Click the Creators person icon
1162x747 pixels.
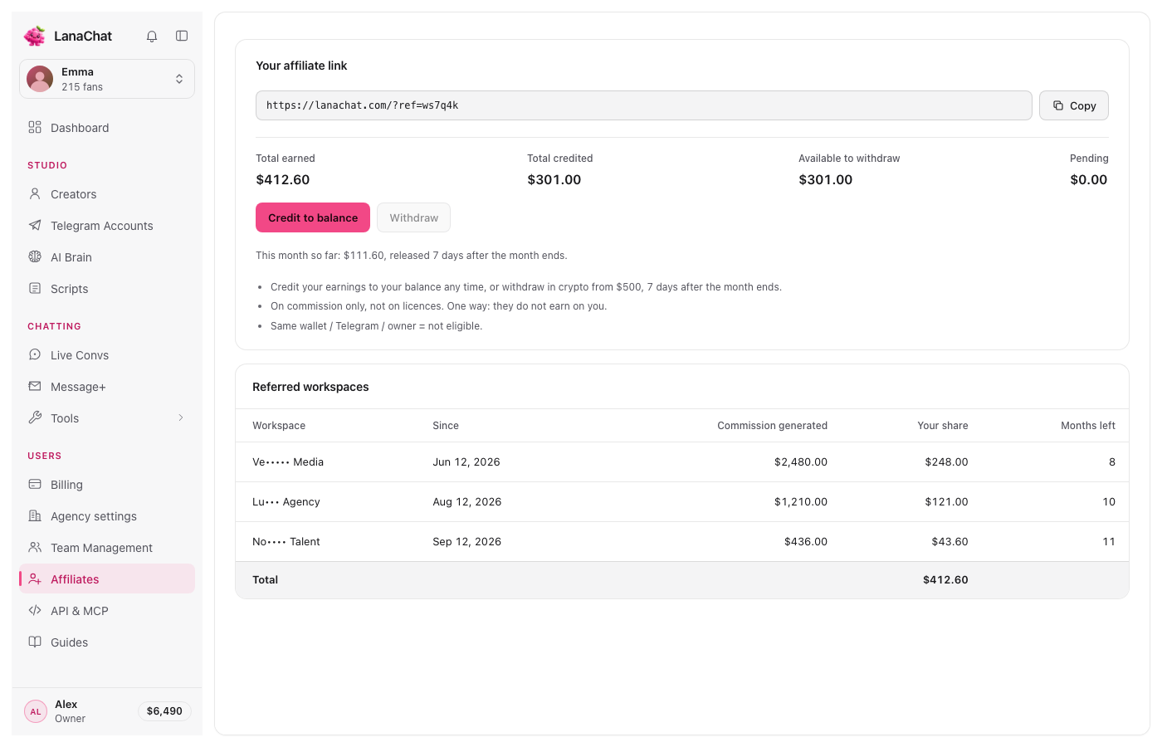pyautogui.click(x=35, y=193)
